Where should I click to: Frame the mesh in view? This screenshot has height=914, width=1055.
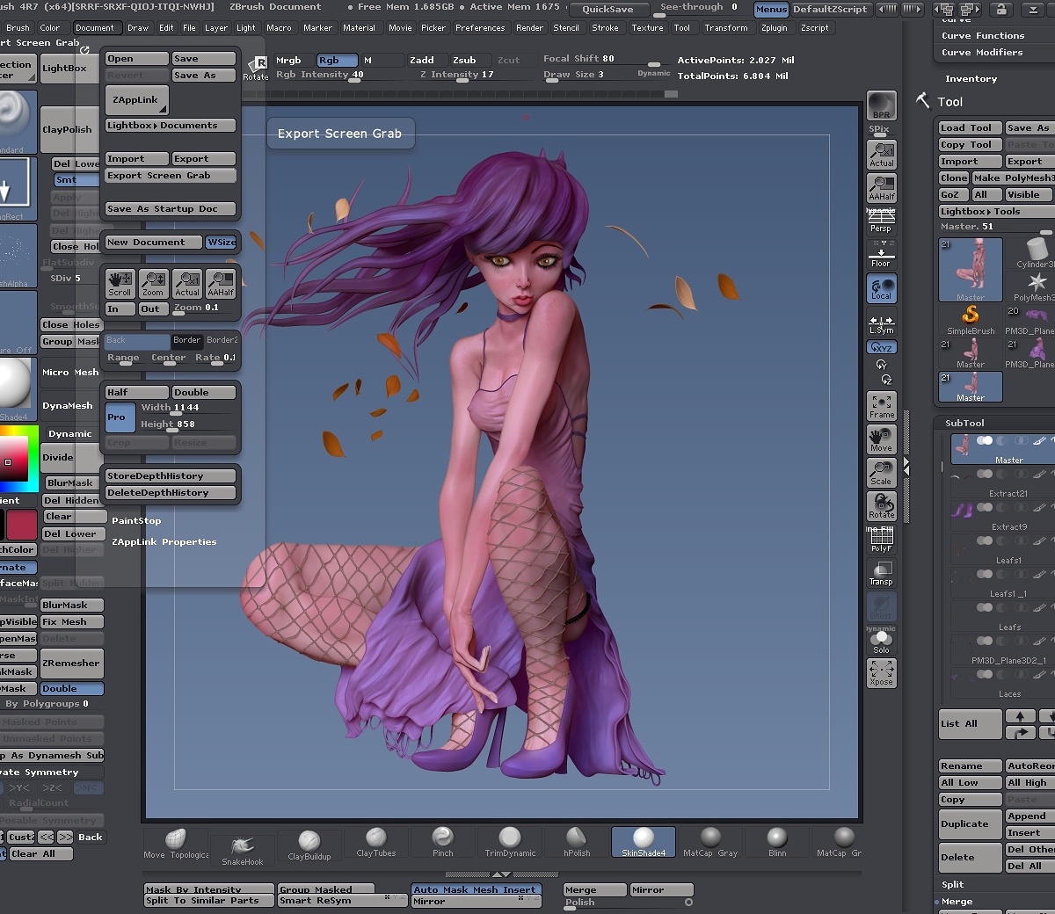tap(881, 407)
